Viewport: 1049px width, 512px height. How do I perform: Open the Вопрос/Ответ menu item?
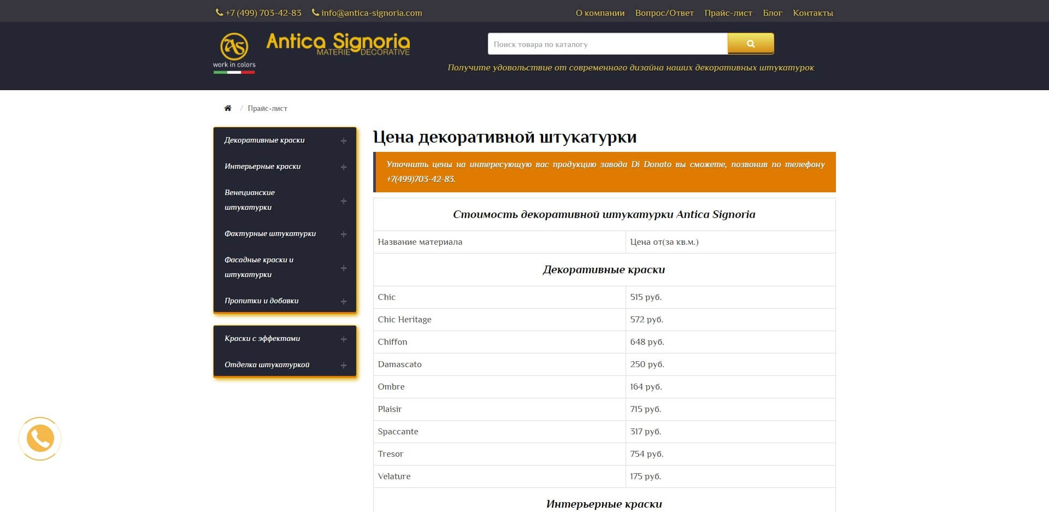point(664,13)
